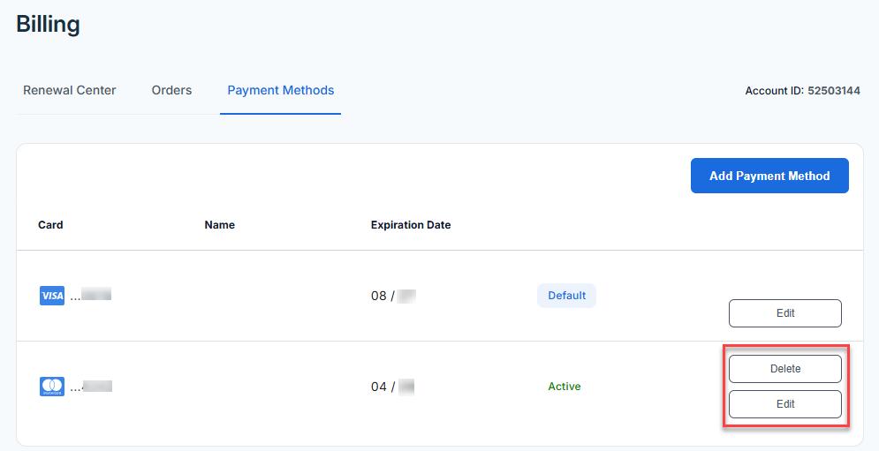Click the 08 / expiration date value
The image size is (879, 451).
(x=393, y=296)
